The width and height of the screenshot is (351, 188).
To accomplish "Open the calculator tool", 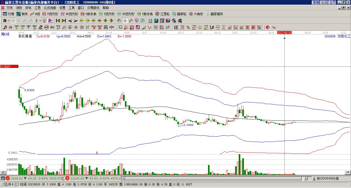I will [156, 21].
